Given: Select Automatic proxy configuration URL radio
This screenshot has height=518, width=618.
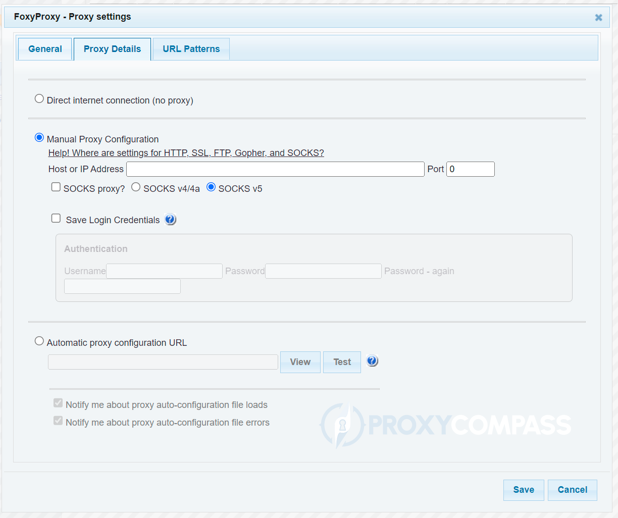Looking at the screenshot, I should (39, 341).
